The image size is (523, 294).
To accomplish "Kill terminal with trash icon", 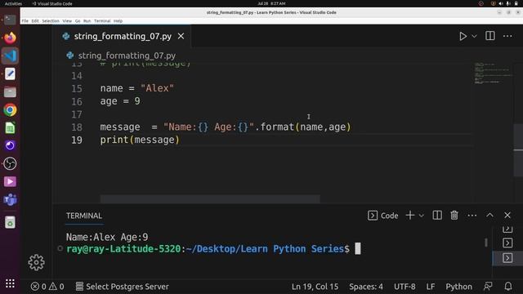I will [x=454, y=216].
